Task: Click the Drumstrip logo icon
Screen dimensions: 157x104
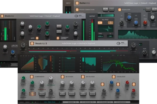Action: [2, 16]
